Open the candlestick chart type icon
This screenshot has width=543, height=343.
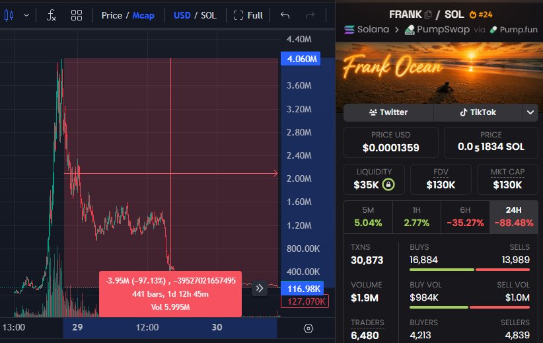9,15
